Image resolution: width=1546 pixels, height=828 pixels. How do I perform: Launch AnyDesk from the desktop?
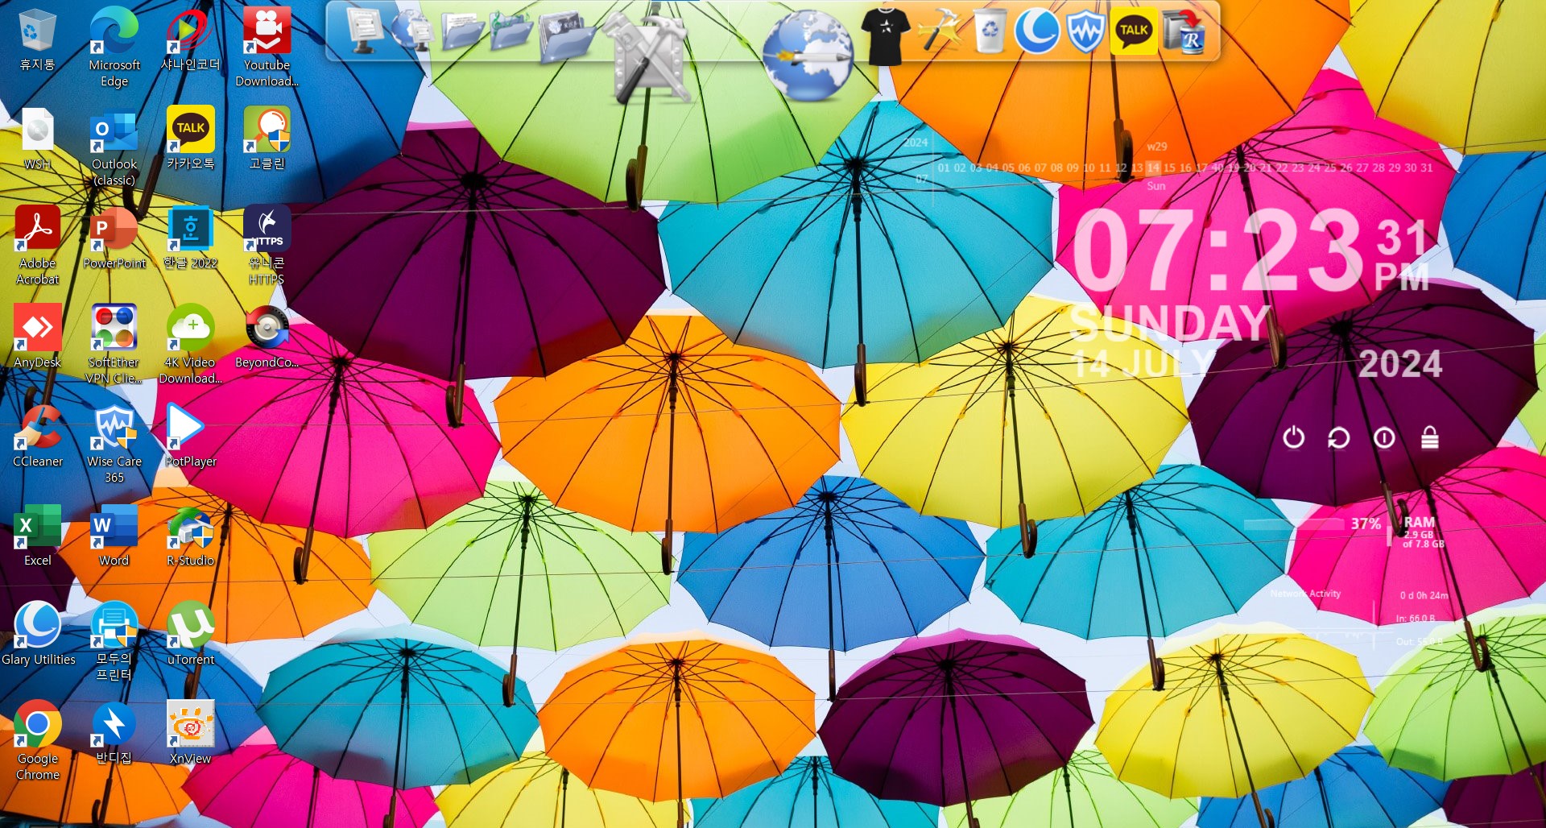pyautogui.click(x=37, y=337)
